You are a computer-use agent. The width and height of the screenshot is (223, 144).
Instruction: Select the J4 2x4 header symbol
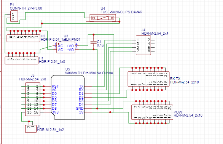pyautogui.click(x=143, y=45)
